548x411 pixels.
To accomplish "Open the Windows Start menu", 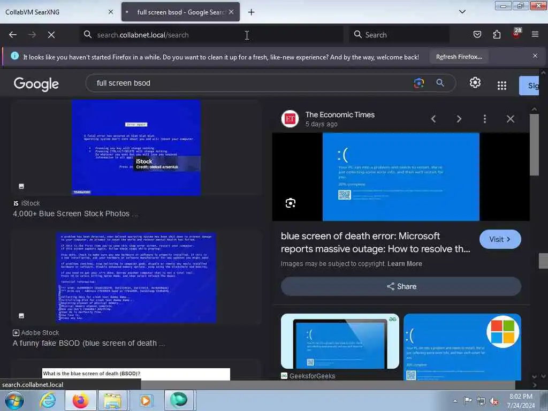I will click(14, 400).
